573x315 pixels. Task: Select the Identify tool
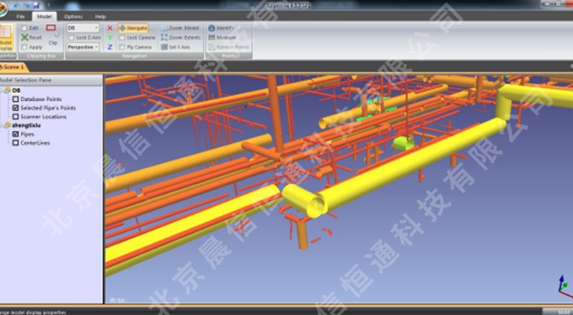coord(221,28)
